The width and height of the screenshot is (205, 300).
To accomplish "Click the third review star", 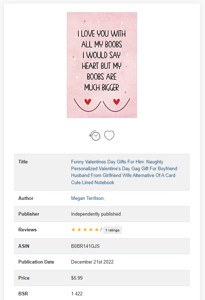I will (x=85, y=230).
